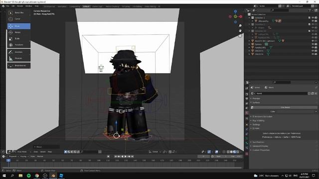Click the new world datablock icon
Image resolution: width=319 pixels, height=179 pixels.
click(x=313, y=93)
